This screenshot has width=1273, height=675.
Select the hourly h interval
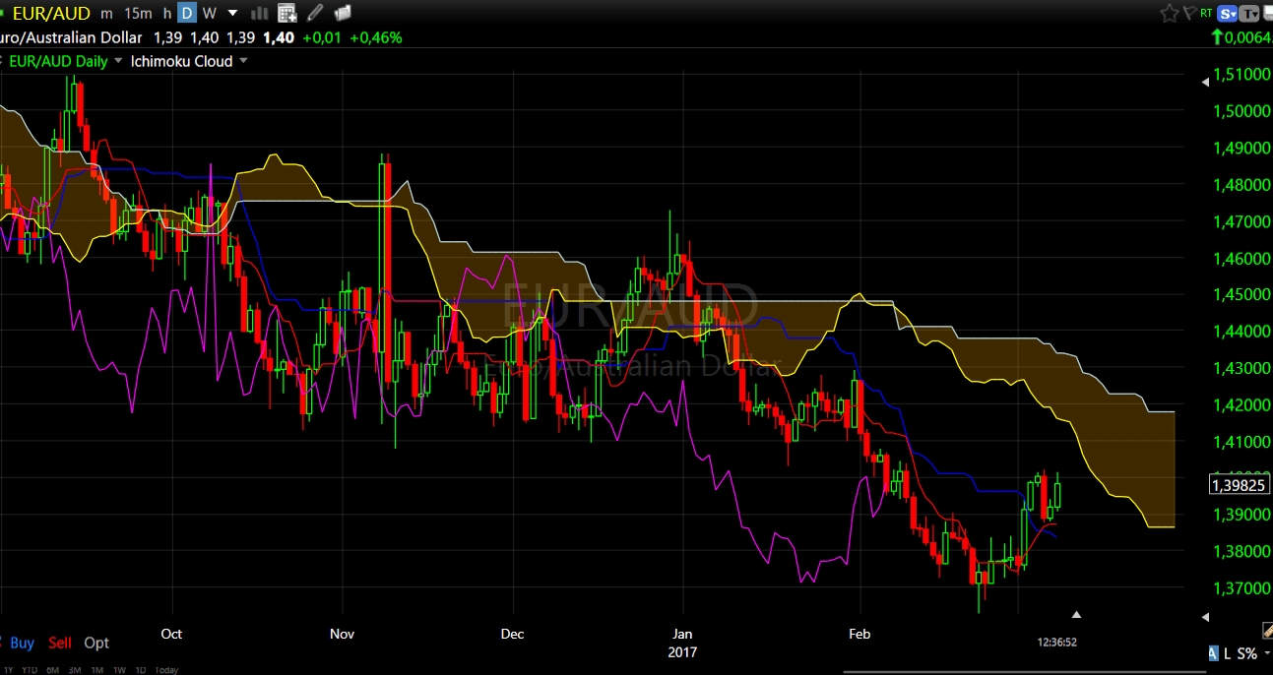(x=166, y=14)
